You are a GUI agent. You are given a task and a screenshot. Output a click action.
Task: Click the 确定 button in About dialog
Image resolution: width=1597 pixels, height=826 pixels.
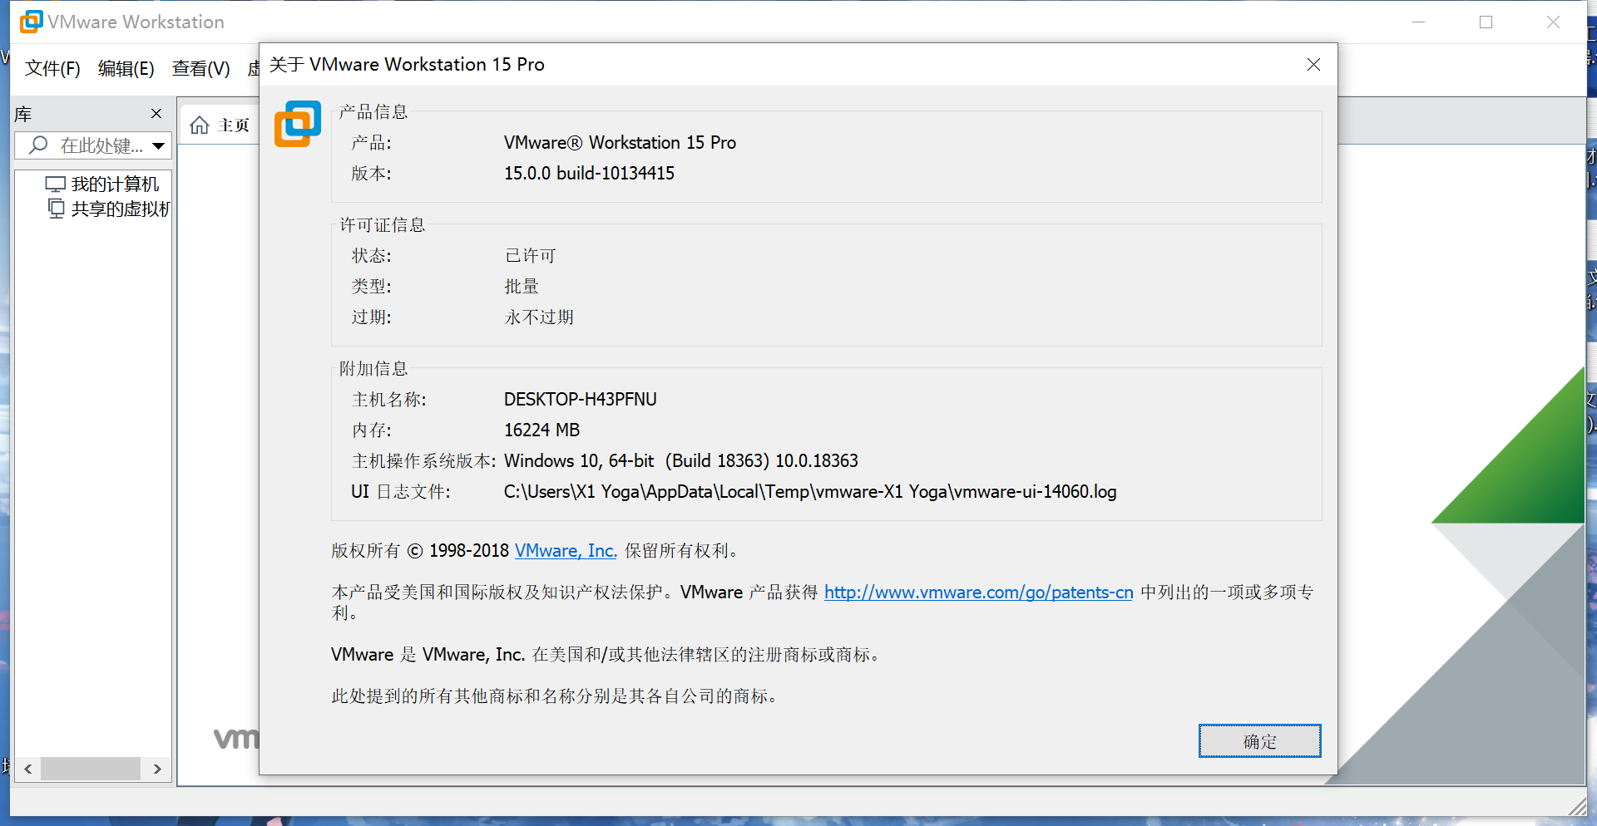tap(1259, 740)
